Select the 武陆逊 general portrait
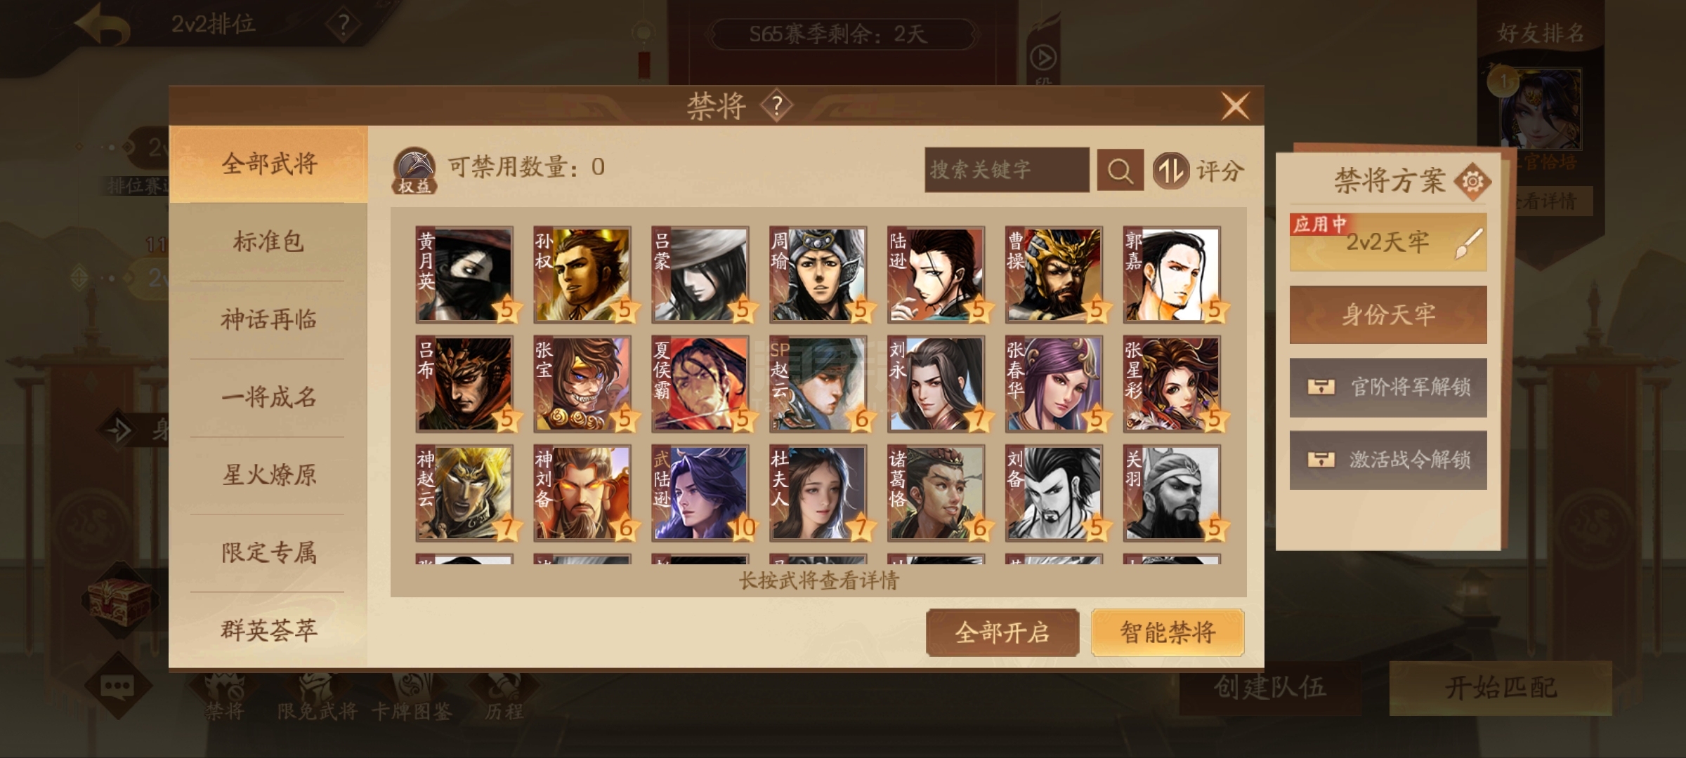The width and height of the screenshot is (1686, 758). pos(700,493)
